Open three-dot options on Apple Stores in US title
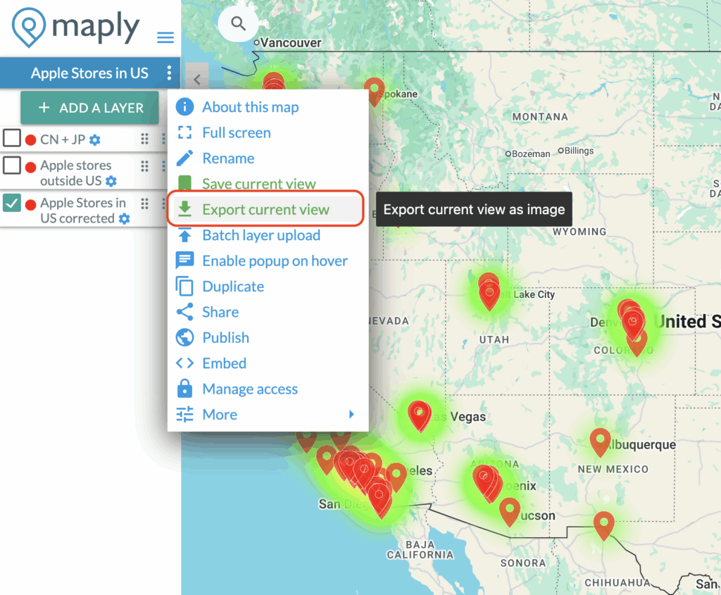 pos(167,73)
